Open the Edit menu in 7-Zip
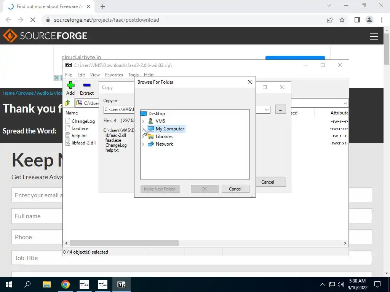This screenshot has height=292, width=390. tap(81, 75)
